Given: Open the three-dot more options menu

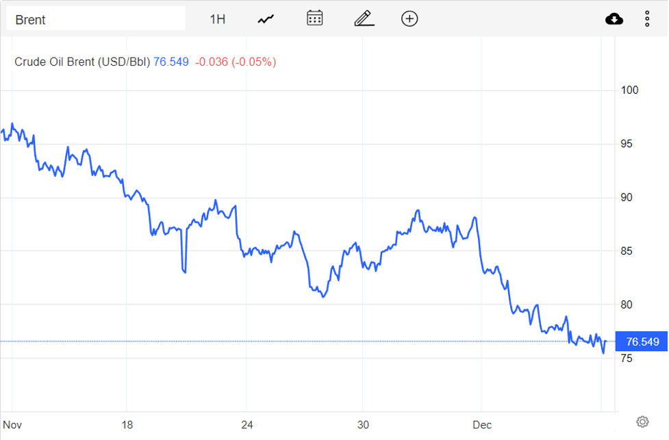Looking at the screenshot, I should pyautogui.click(x=647, y=19).
